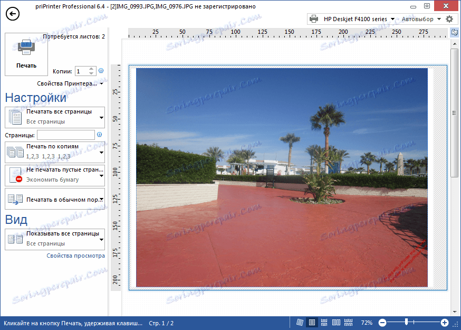The height and width of the screenshot is (330, 461).
Task: Click the Копии: label
Action: point(62,71)
